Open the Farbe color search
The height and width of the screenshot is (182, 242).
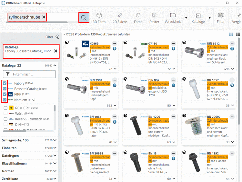coord(138,18)
